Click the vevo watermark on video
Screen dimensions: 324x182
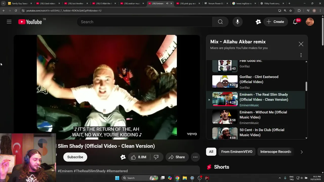coord(192,134)
